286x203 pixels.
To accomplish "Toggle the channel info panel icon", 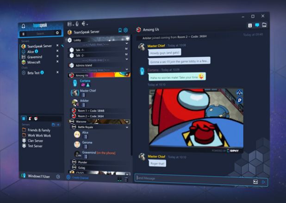I will click(x=250, y=25).
